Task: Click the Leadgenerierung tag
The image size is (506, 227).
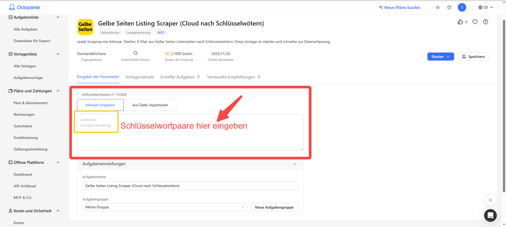Action: (x=138, y=32)
